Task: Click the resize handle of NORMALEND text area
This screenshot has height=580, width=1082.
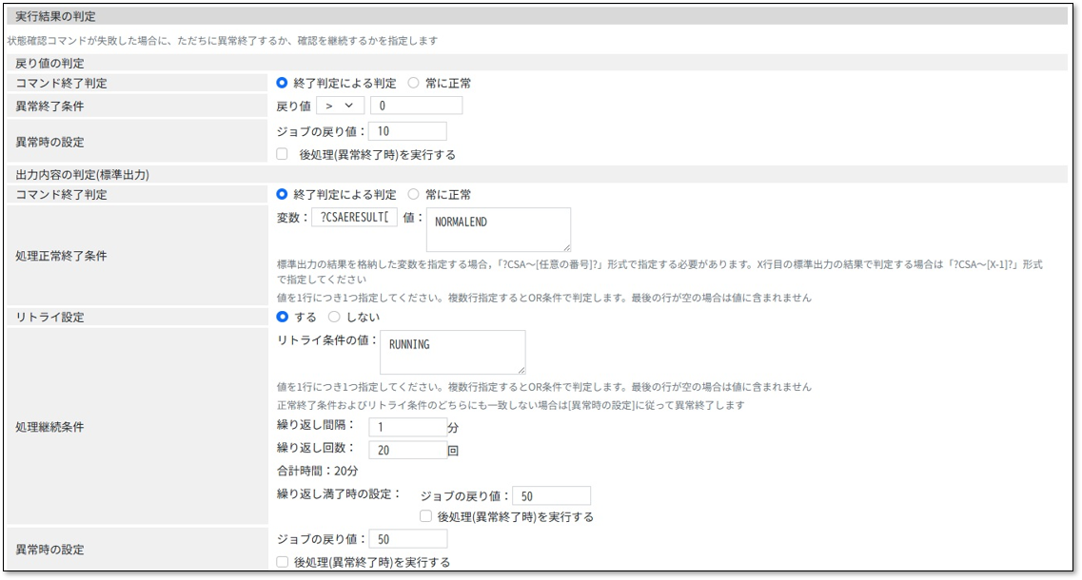Action: (x=565, y=246)
